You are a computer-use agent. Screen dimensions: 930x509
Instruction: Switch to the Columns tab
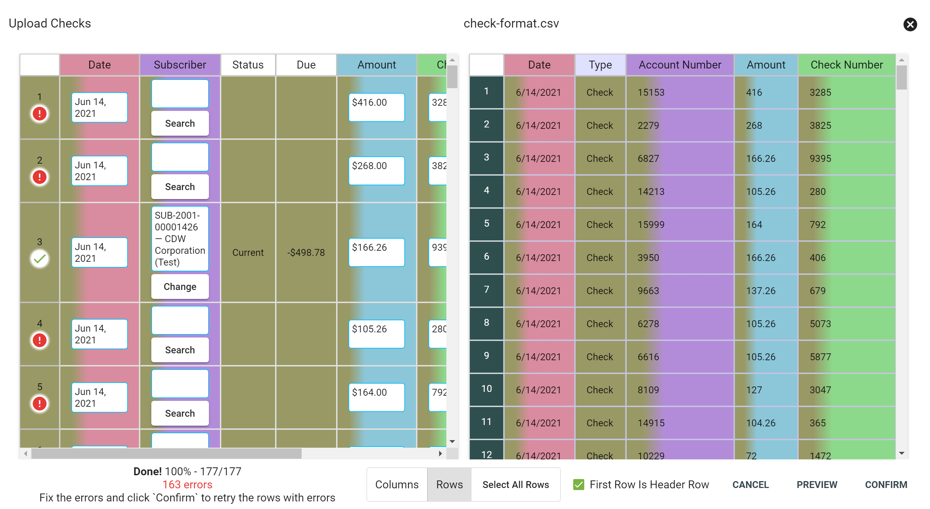coord(397,485)
